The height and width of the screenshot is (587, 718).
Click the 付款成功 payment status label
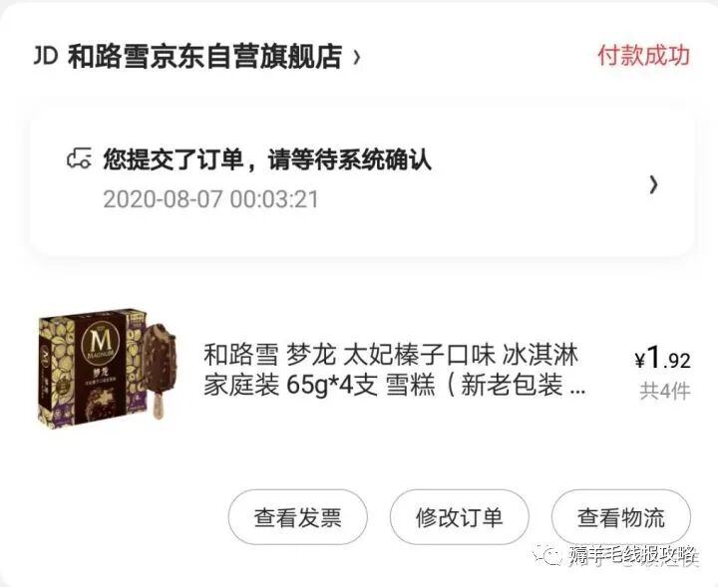point(643,56)
